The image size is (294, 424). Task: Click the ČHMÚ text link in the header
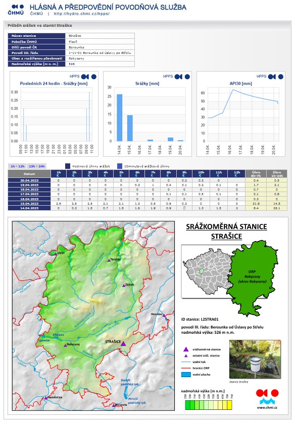pos(36,14)
